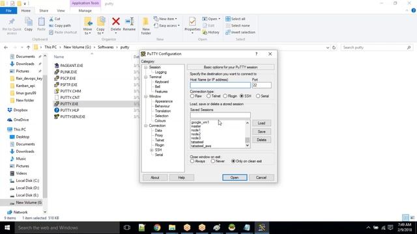Click Save session button
Viewport: 417px width, 234px height.
pyautogui.click(x=261, y=131)
